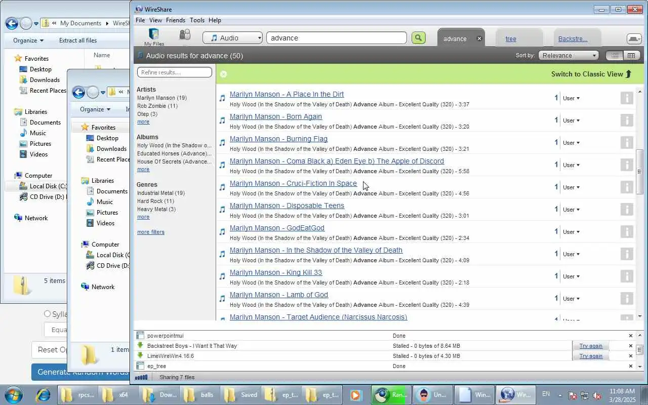
Task: Open User dropdown for Coma Black
Action: click(571, 165)
